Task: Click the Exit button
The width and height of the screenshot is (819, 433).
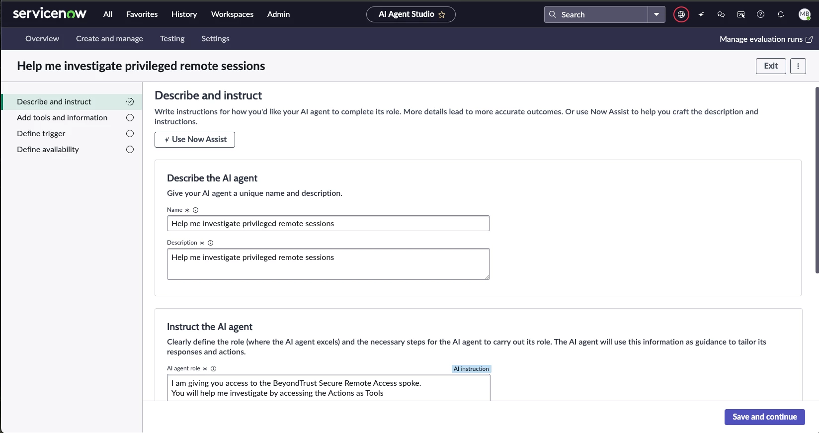Action: pyautogui.click(x=771, y=66)
